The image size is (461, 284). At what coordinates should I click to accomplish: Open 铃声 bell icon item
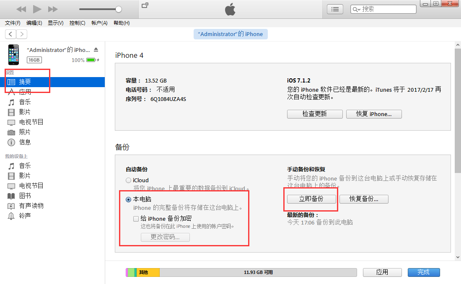(52, 216)
